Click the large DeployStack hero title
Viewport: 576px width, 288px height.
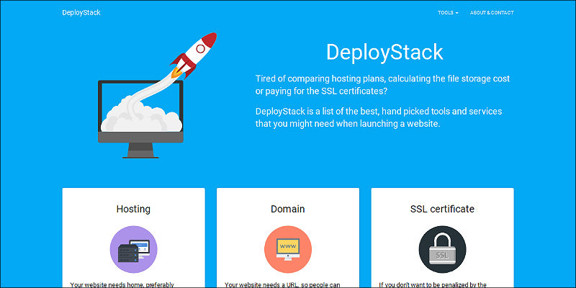pyautogui.click(x=384, y=52)
